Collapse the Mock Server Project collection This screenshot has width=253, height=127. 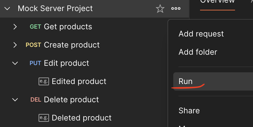pos(7,8)
